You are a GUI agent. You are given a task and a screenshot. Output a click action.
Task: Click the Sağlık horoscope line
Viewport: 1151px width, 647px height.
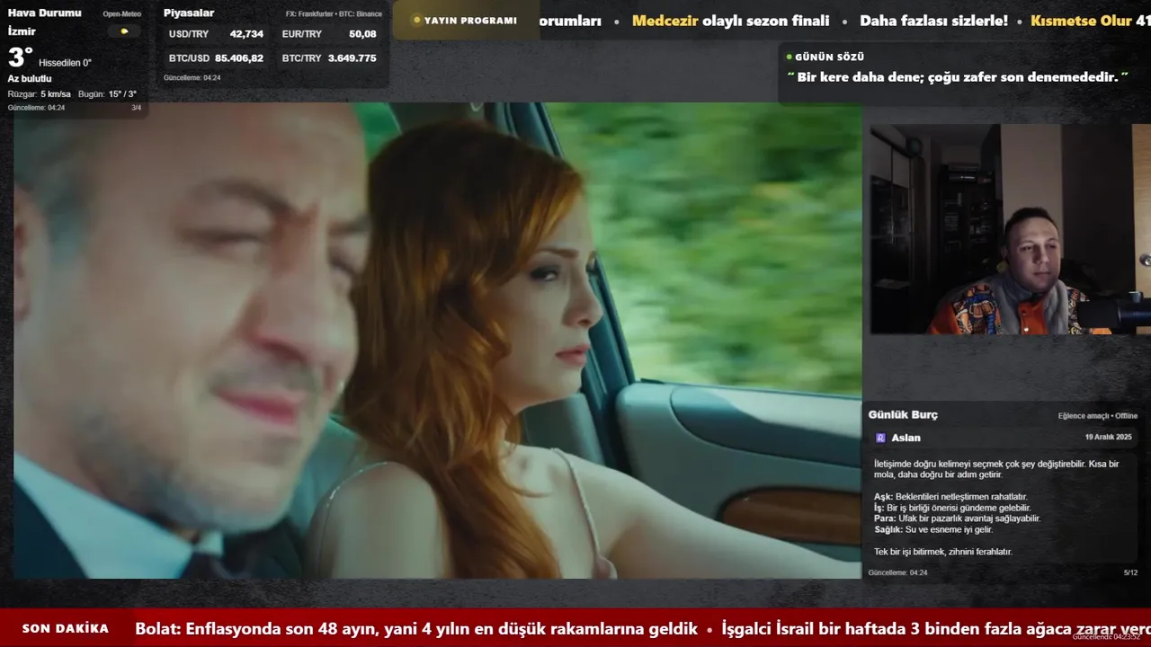coord(935,529)
